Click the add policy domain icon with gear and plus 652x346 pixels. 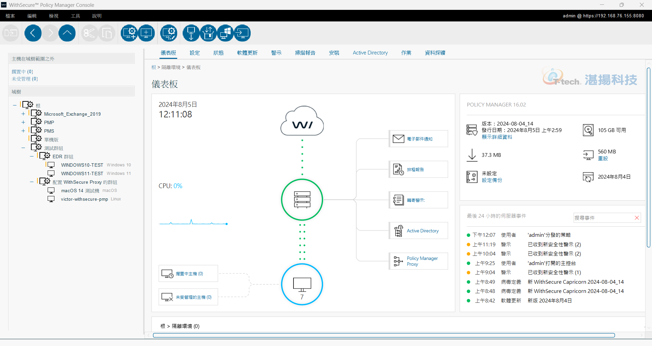click(130, 33)
